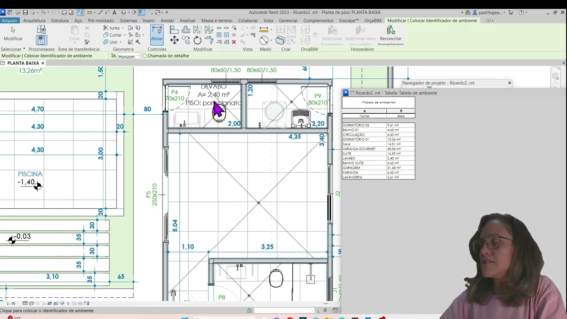Screen dimensions: 567x319
Task: Open the Unir dropdown arrow
Action: pyautogui.click(x=121, y=42)
